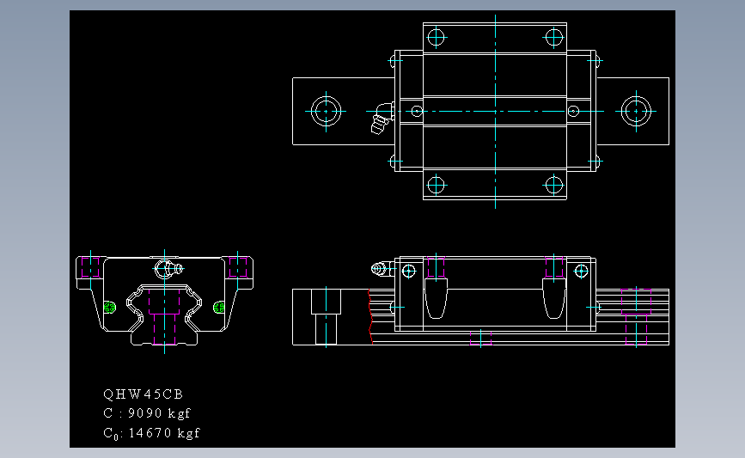The image size is (745, 458).
Task: Select the QHW45CB model label text
Action: tap(143, 394)
